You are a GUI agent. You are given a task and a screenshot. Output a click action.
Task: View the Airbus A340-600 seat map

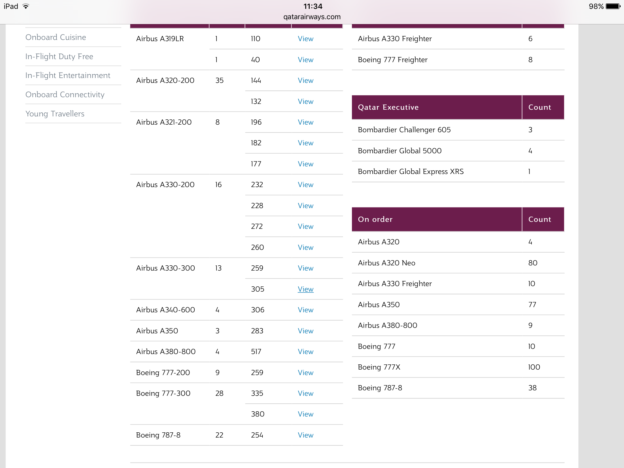pyautogui.click(x=305, y=310)
